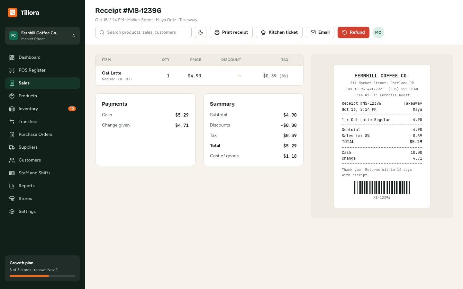Image resolution: width=463 pixels, height=289 pixels.
Task: Click the Settings gear icon
Action: (x=12, y=211)
